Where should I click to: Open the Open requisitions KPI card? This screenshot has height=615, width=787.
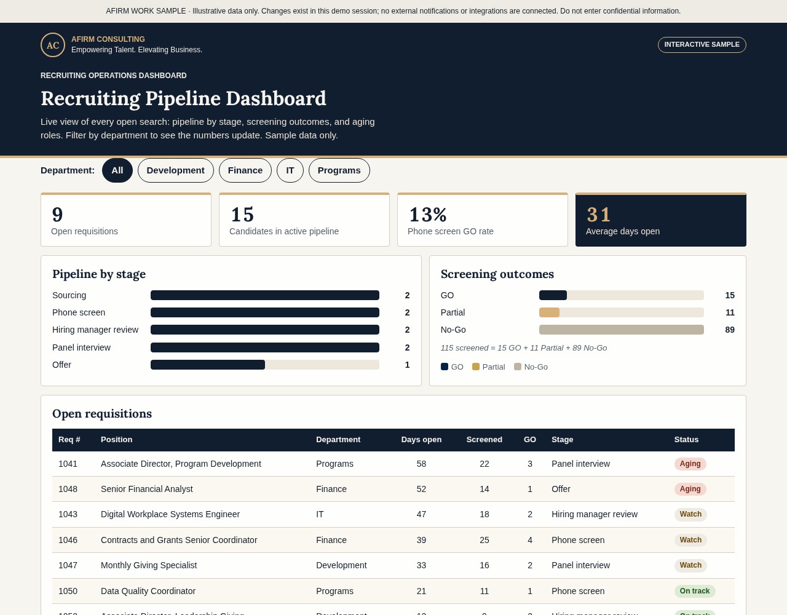coord(126,220)
